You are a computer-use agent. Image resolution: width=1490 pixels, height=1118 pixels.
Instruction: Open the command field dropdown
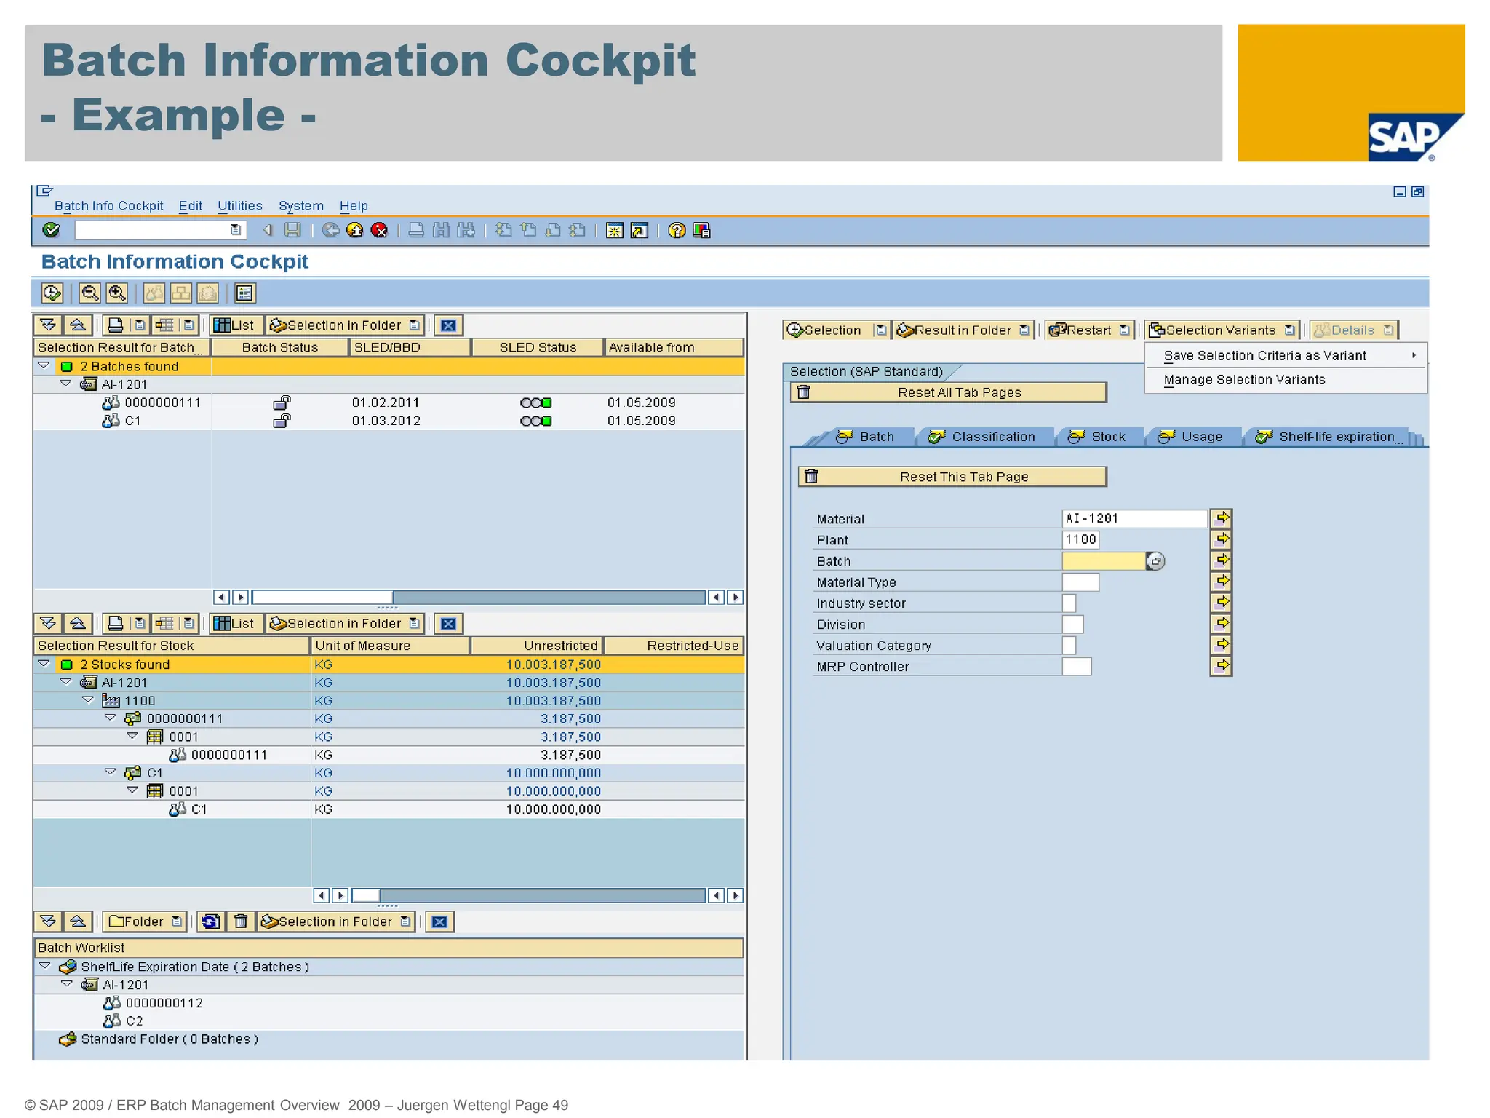(x=236, y=230)
